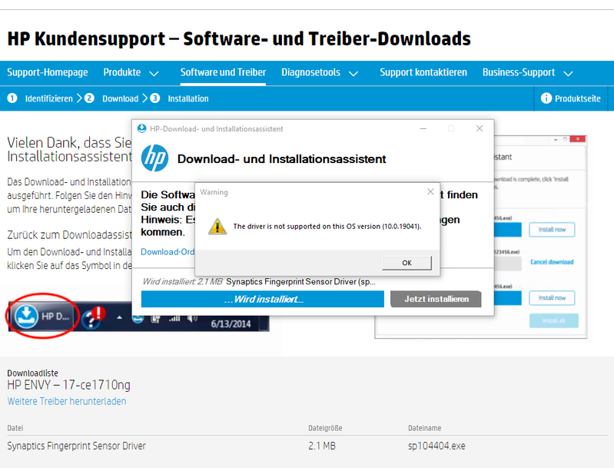Close the HP Download assistant window
The image size is (614, 468).
point(480,128)
